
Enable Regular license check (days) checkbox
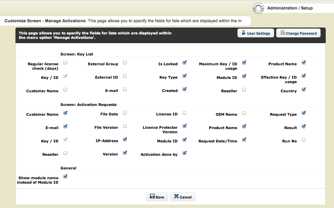[x=65, y=63]
